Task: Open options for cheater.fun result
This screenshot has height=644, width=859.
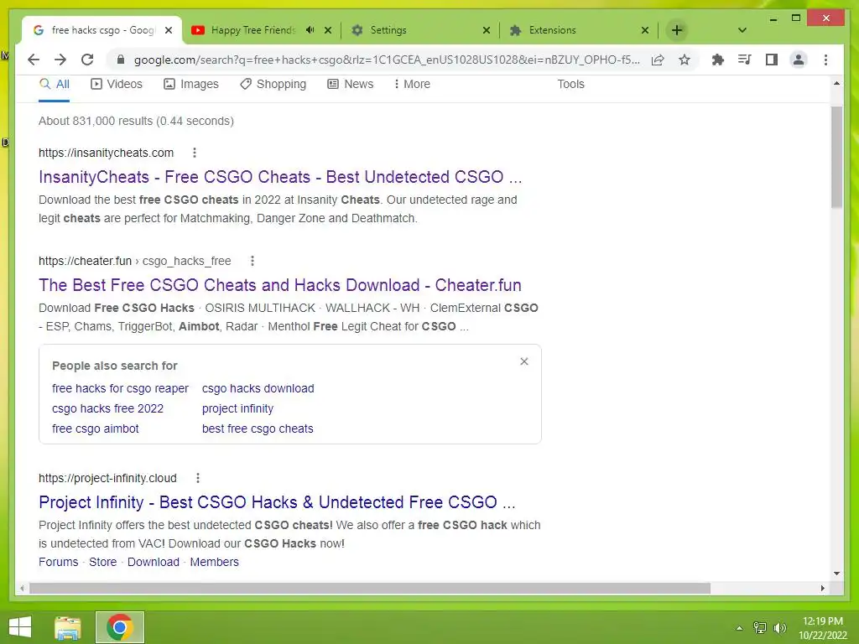Action: tap(252, 262)
